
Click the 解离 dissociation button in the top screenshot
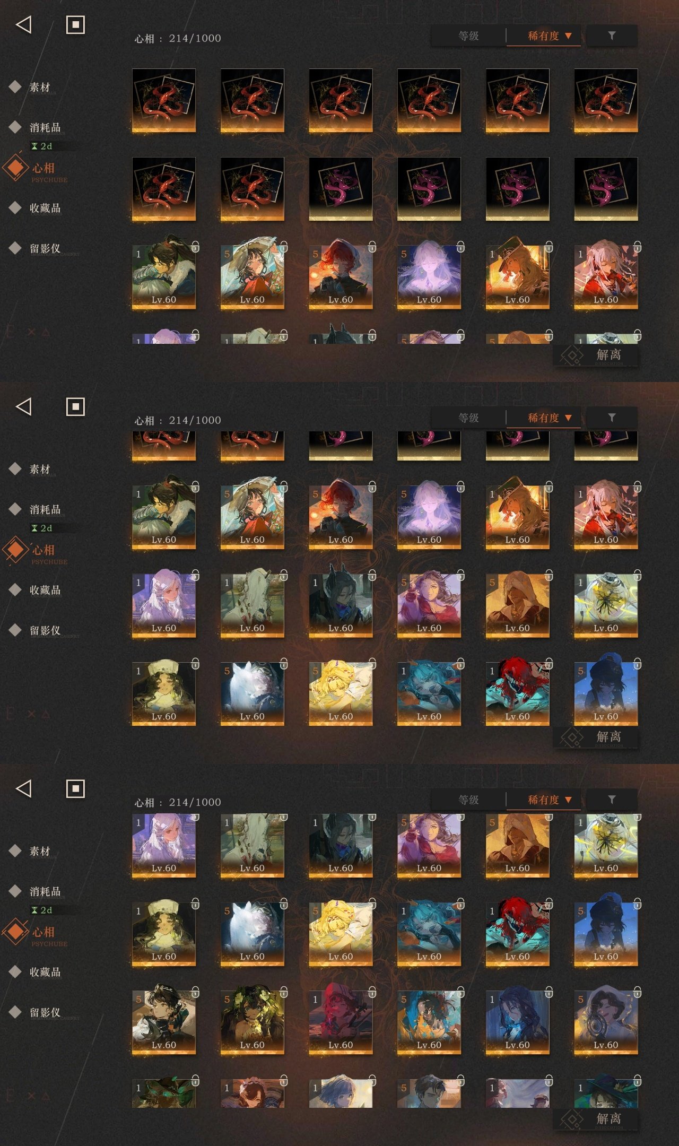[x=596, y=355]
